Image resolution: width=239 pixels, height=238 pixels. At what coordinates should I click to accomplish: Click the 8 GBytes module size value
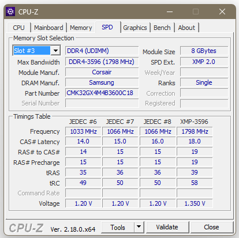click(x=204, y=51)
